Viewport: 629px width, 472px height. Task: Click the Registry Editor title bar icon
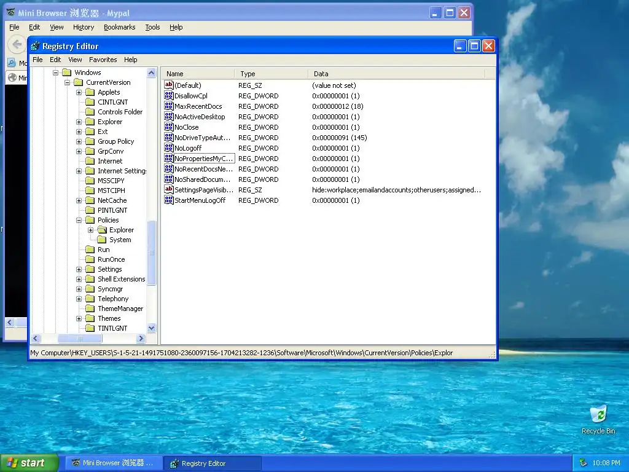point(35,46)
